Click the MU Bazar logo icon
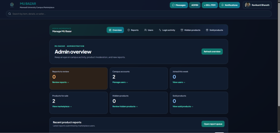The height and width of the screenshot is (133, 280). point(12,5)
